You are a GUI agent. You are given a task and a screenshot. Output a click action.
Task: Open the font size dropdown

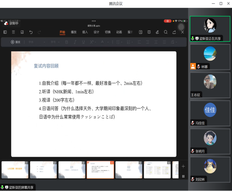[55, 42]
